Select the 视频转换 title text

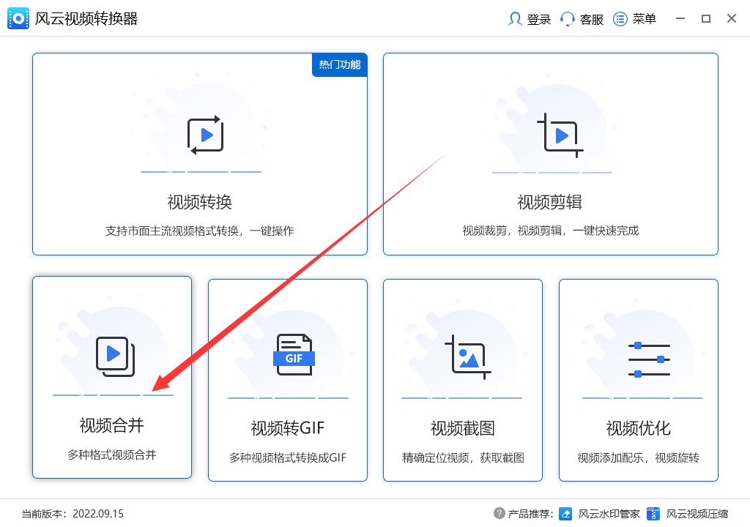coord(199,202)
